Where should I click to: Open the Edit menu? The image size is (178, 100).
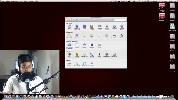click(x=21, y=1)
